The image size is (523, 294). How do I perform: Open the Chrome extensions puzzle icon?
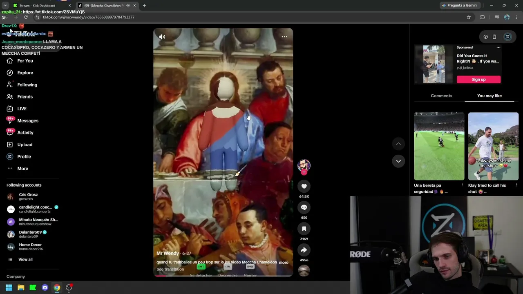483,17
